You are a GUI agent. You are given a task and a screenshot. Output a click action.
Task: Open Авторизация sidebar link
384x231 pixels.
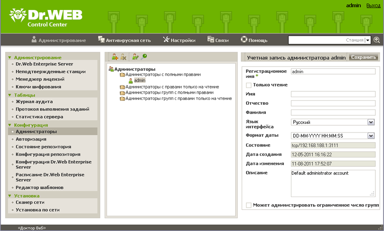coord(31,139)
